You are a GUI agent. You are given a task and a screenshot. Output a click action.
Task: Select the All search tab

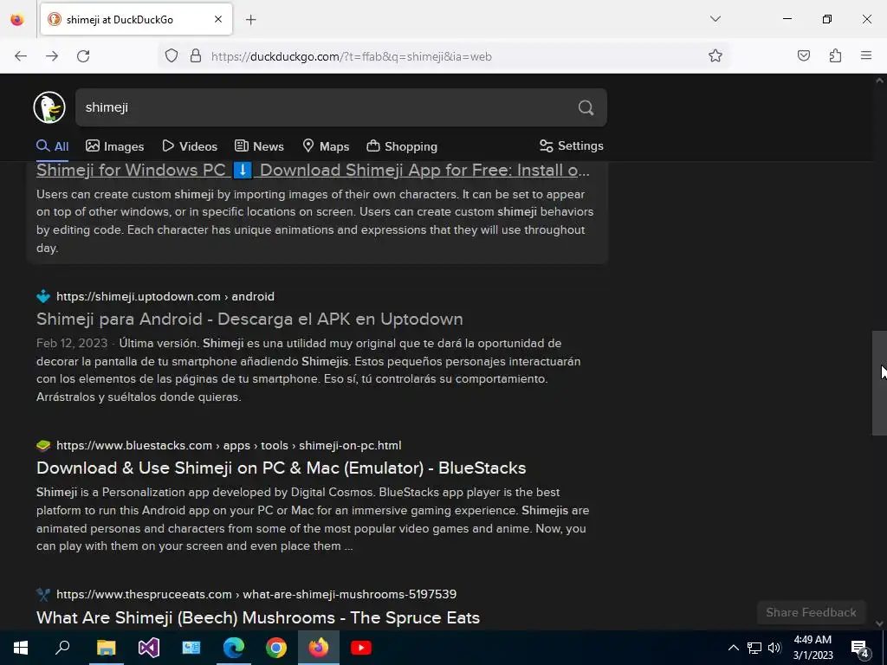coord(53,146)
